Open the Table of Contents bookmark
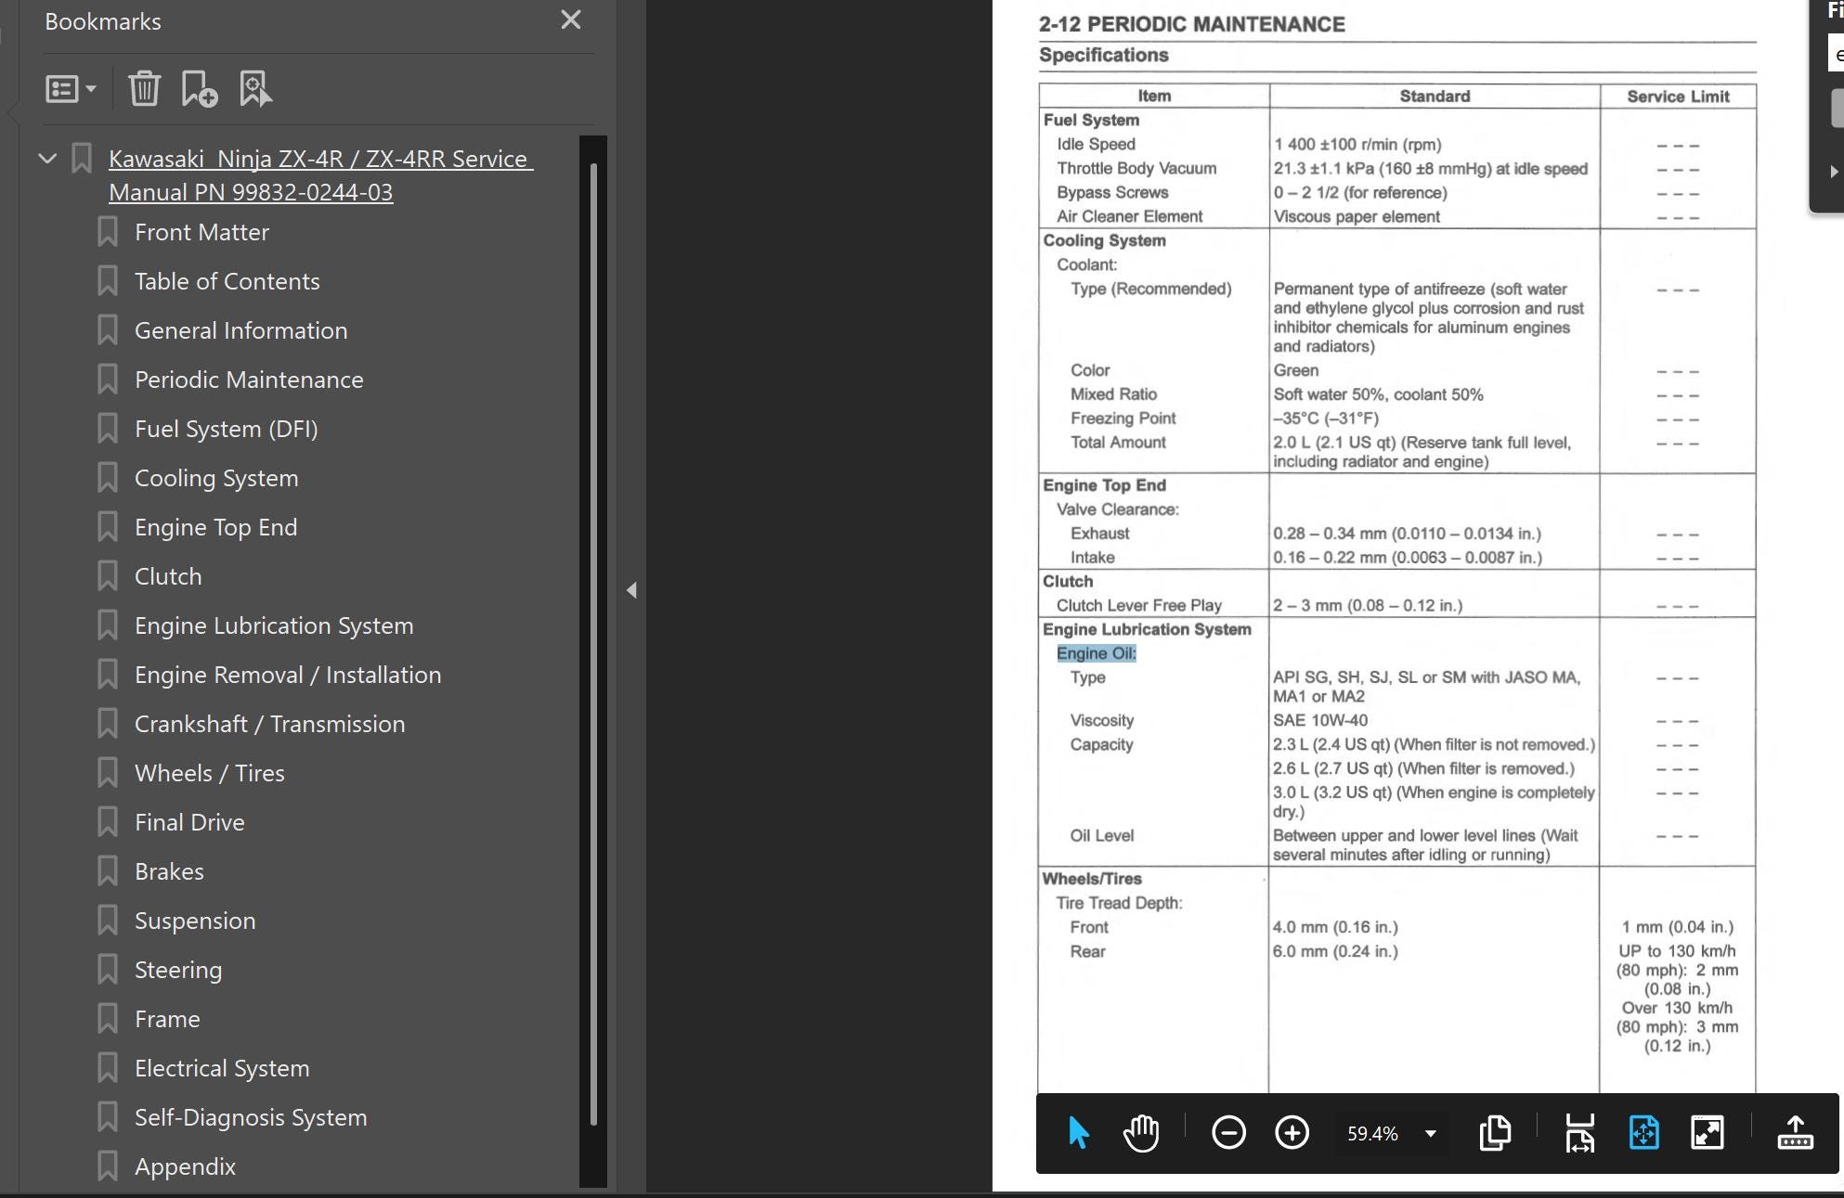The width and height of the screenshot is (1844, 1198). [227, 281]
